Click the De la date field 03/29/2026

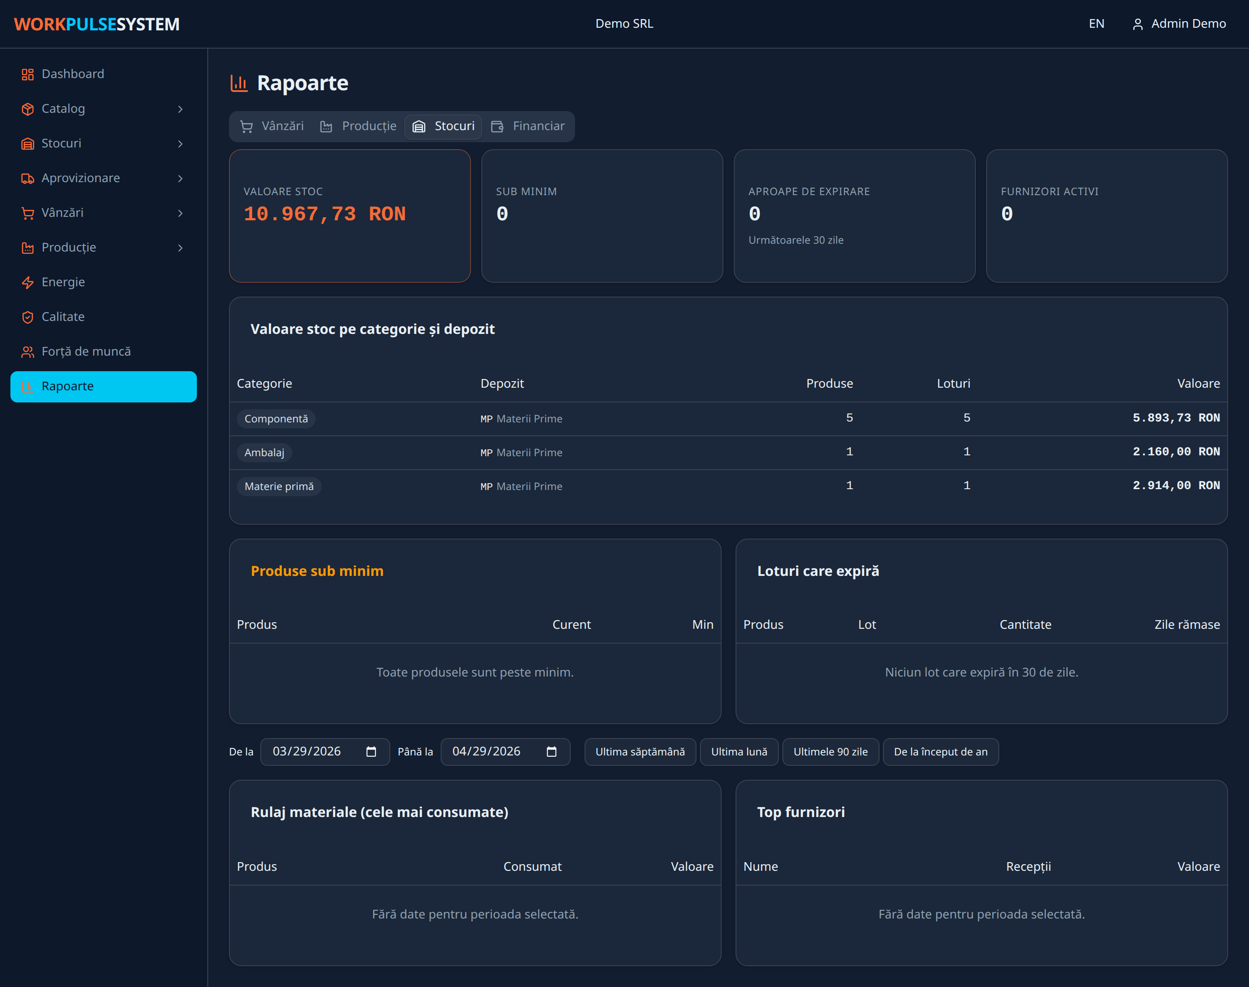pyautogui.click(x=325, y=752)
